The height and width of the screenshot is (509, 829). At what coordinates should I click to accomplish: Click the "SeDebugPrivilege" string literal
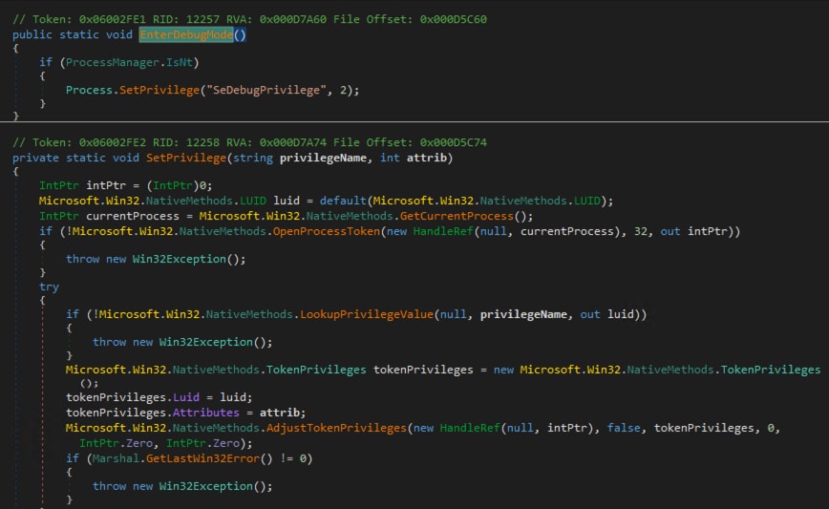(266, 91)
